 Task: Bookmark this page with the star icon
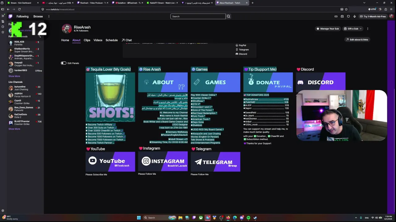[x=346, y=9]
